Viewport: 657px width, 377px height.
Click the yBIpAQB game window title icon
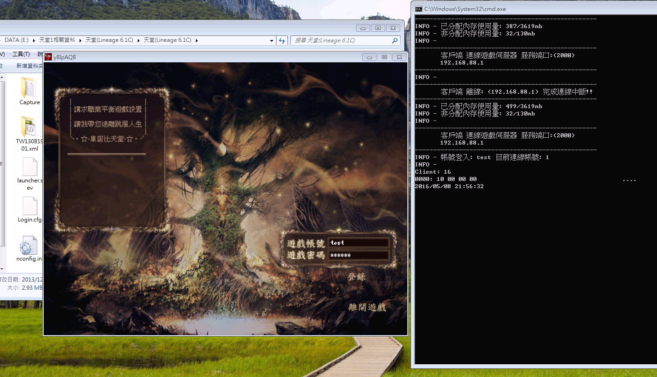tap(48, 57)
